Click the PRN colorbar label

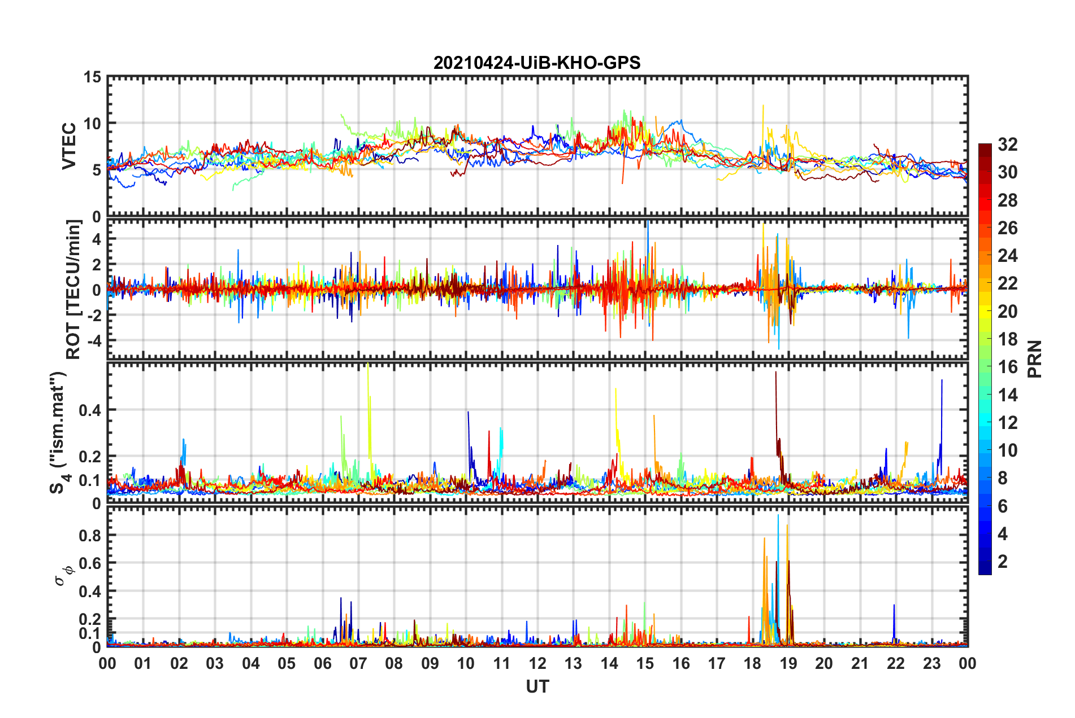(x=1035, y=359)
